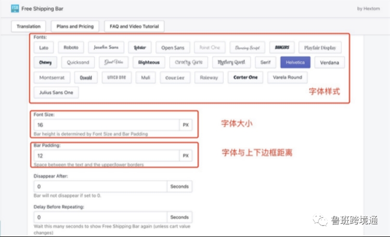Select the Crafty Girls font

(x=189, y=62)
